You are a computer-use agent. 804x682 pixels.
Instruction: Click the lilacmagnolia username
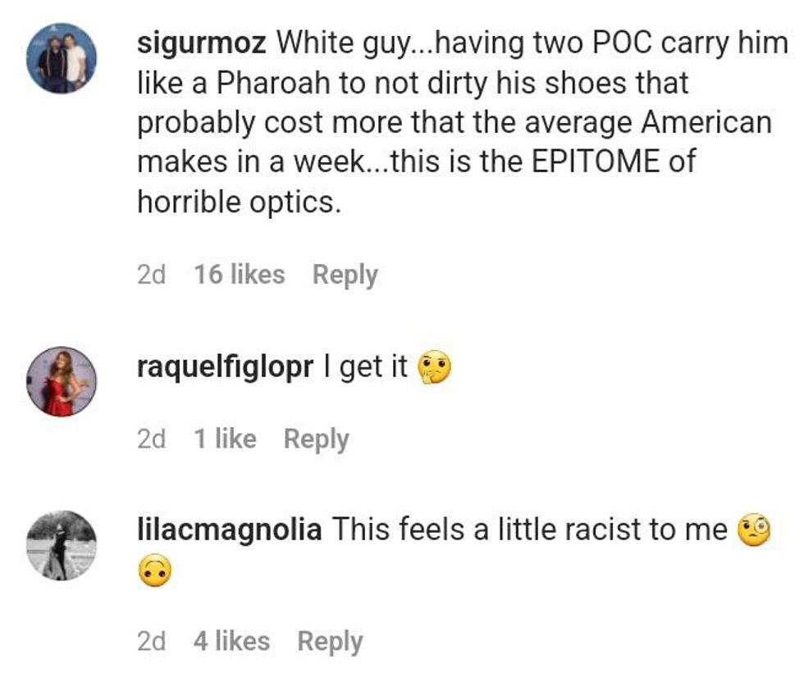pyautogui.click(x=230, y=530)
